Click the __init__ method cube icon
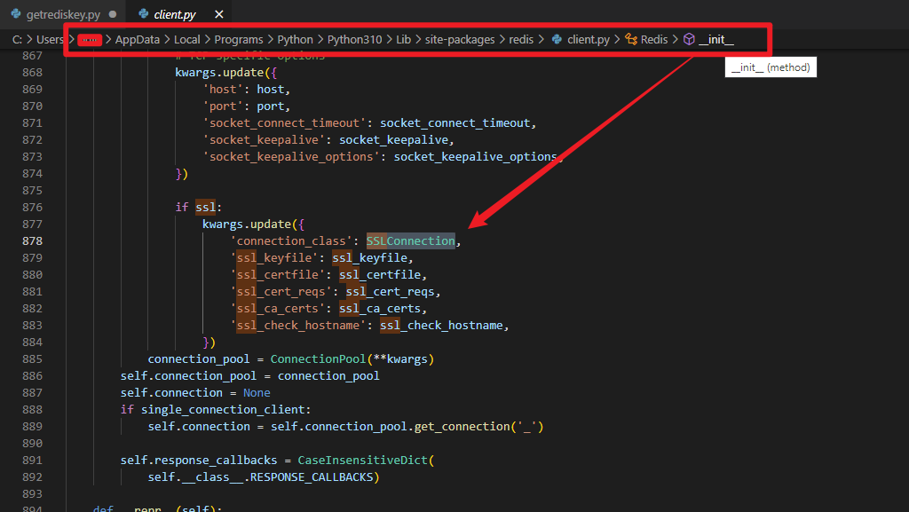 689,39
